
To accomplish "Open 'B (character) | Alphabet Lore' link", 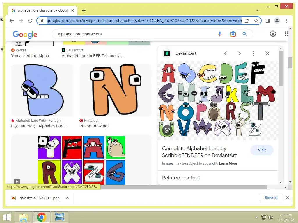I will pyautogui.click(x=39, y=126).
